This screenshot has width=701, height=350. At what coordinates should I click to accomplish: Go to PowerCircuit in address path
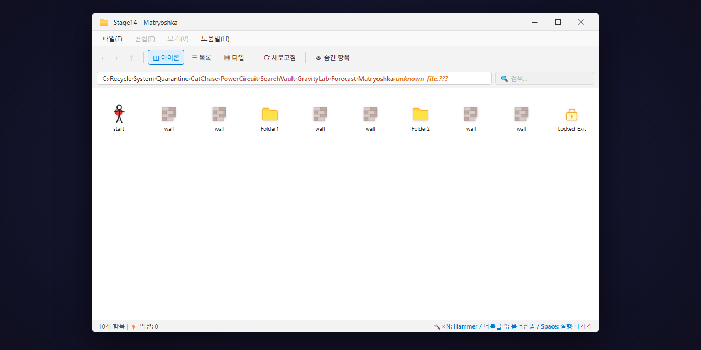(239, 79)
